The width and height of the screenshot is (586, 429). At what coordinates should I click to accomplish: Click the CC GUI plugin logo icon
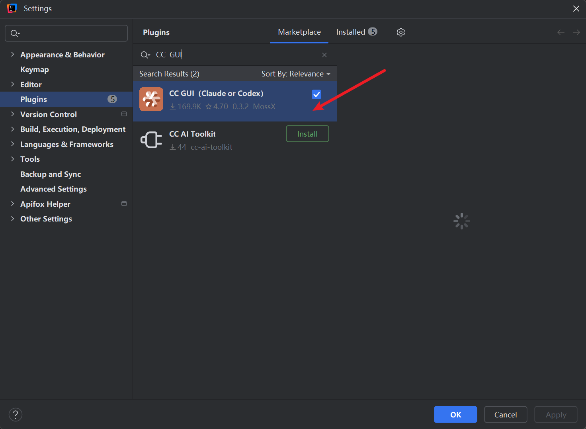151,99
